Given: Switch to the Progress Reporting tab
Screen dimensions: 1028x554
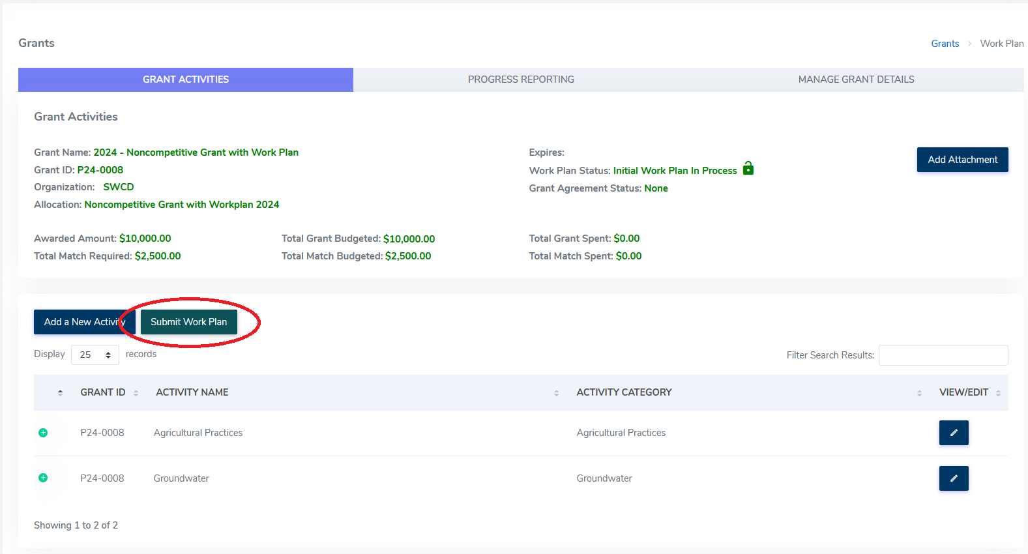Looking at the screenshot, I should click(x=520, y=80).
